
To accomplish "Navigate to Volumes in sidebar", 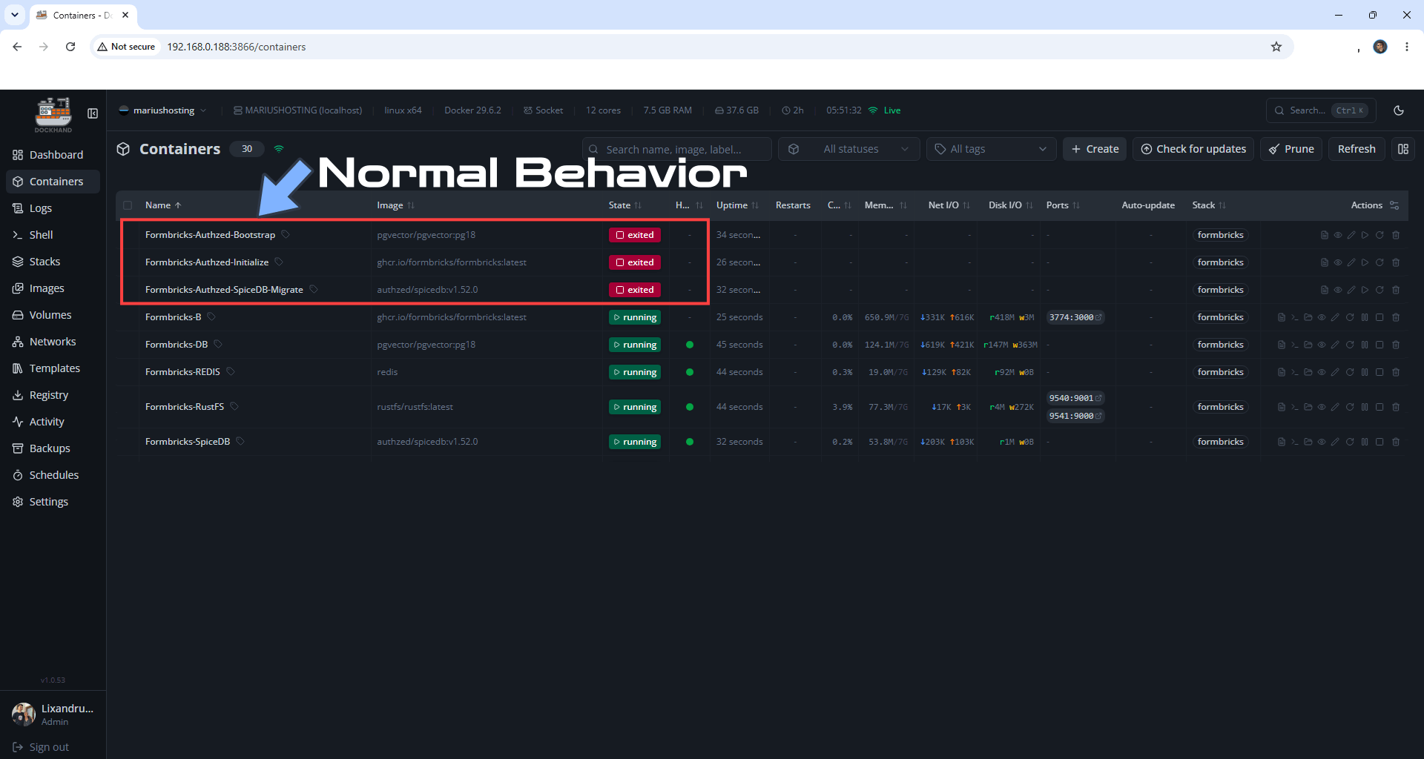I will point(53,315).
